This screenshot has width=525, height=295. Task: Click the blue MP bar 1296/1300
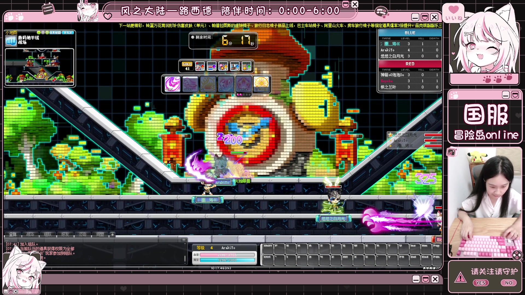(x=227, y=260)
